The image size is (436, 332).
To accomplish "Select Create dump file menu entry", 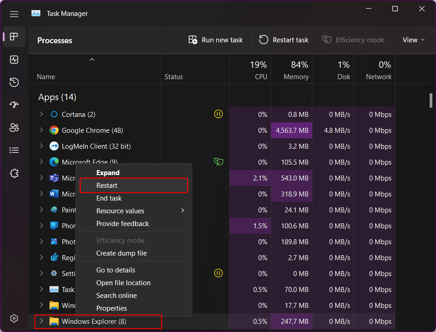I will coord(134,253).
